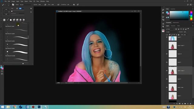The width and height of the screenshot is (194, 109).
Task: Enable pressure for size icon
Action: point(78,5)
